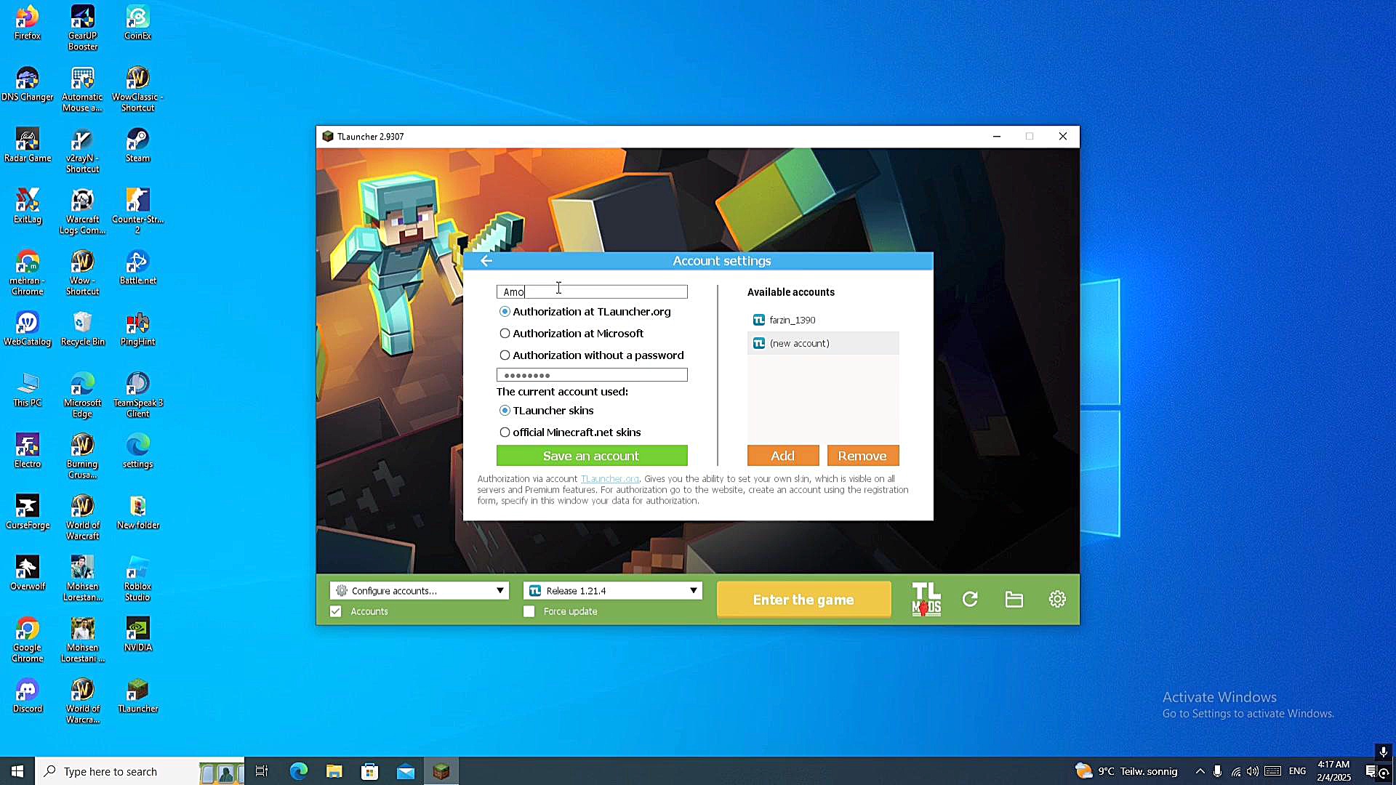Open Recycle Bin on desktop

point(83,329)
